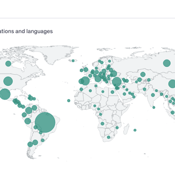Click the Nigeria bubble
Viewport: 175px width, 171px height.
(95, 106)
